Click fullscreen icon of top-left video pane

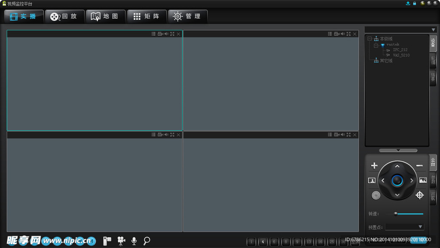172,34
